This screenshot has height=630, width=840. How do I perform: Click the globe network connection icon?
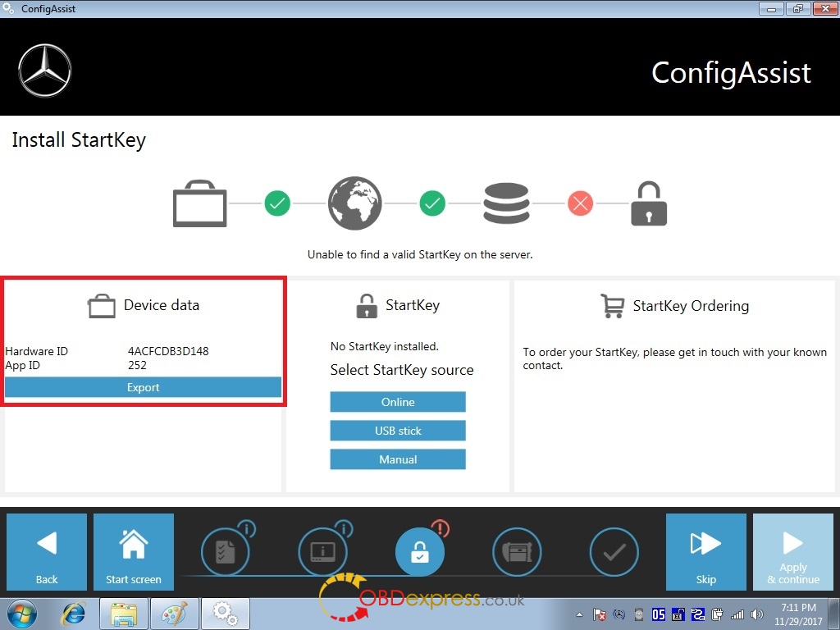click(354, 204)
